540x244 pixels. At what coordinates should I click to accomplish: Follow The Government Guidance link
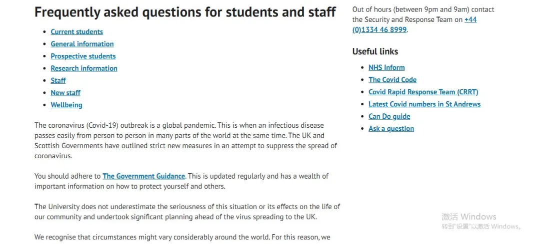point(144,176)
